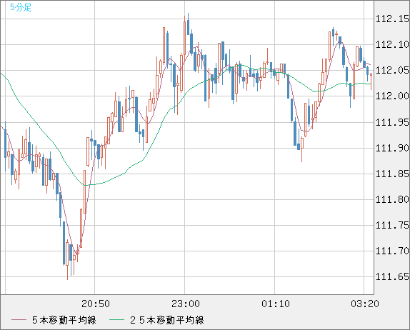This screenshot has width=410, height=330.
Task: Click the 111.95 price axis label
Action: (392, 122)
